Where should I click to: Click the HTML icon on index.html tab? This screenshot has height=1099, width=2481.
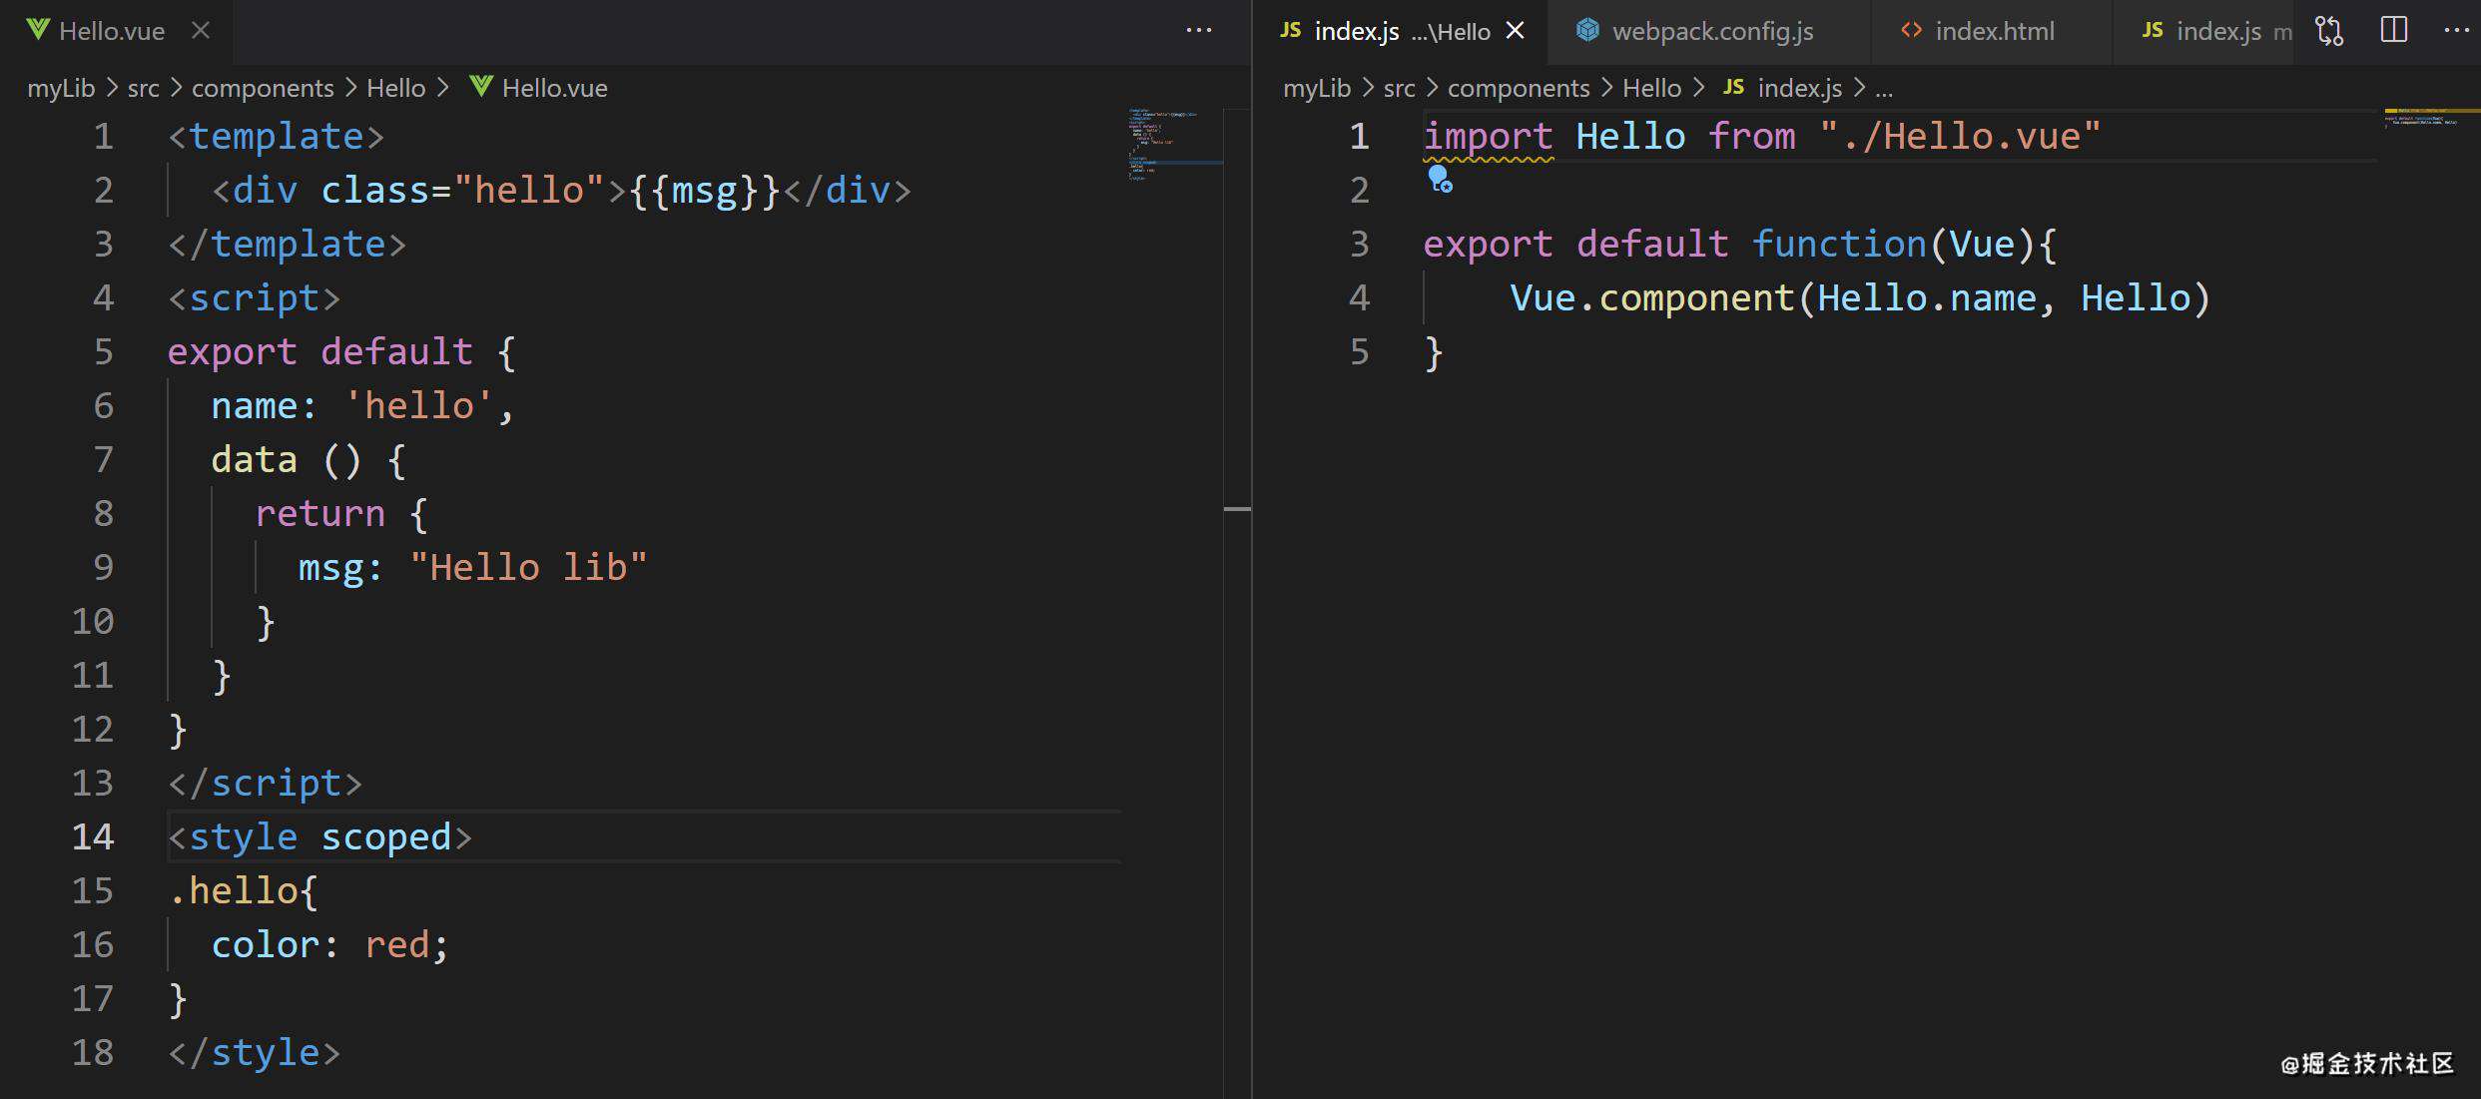1911,30
